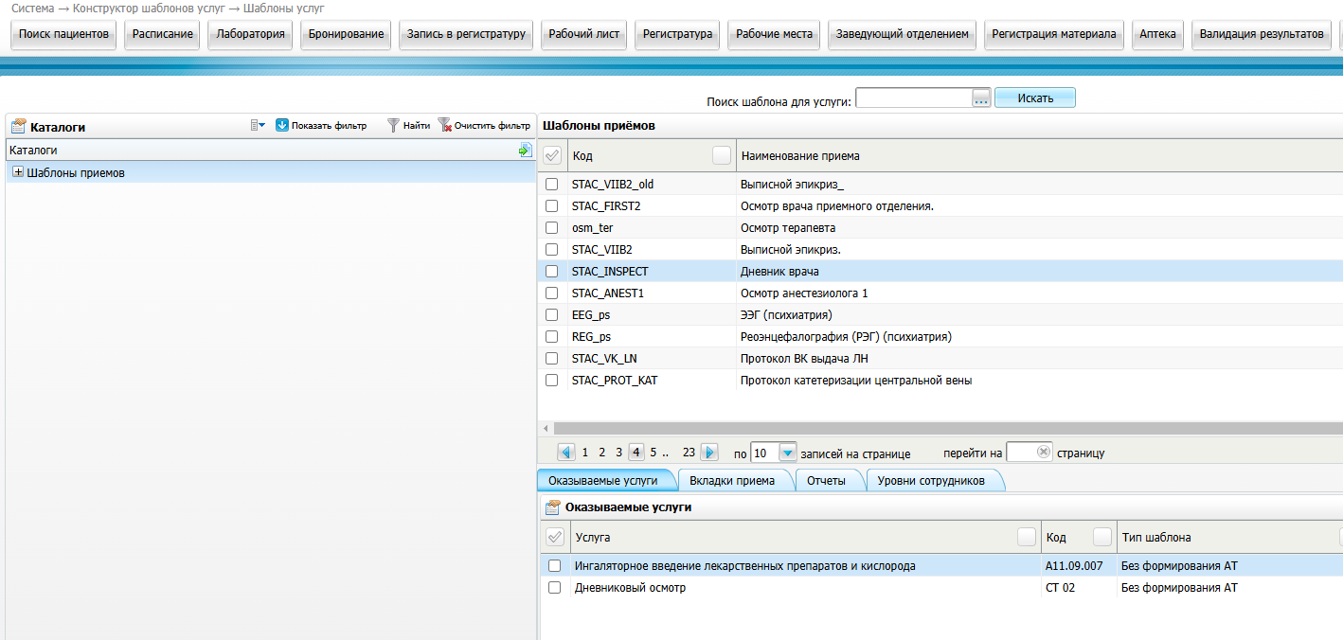Select the Дневниковый осмотр service checkbox
The height and width of the screenshot is (640, 1343).
click(555, 588)
